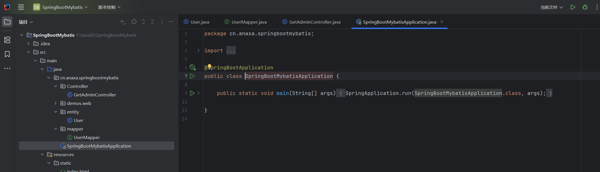
Task: Open the 版本控制 dropdown menu
Action: tap(109, 7)
